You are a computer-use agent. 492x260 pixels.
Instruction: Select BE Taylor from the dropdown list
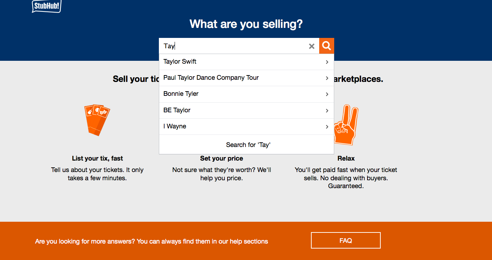[177, 110]
